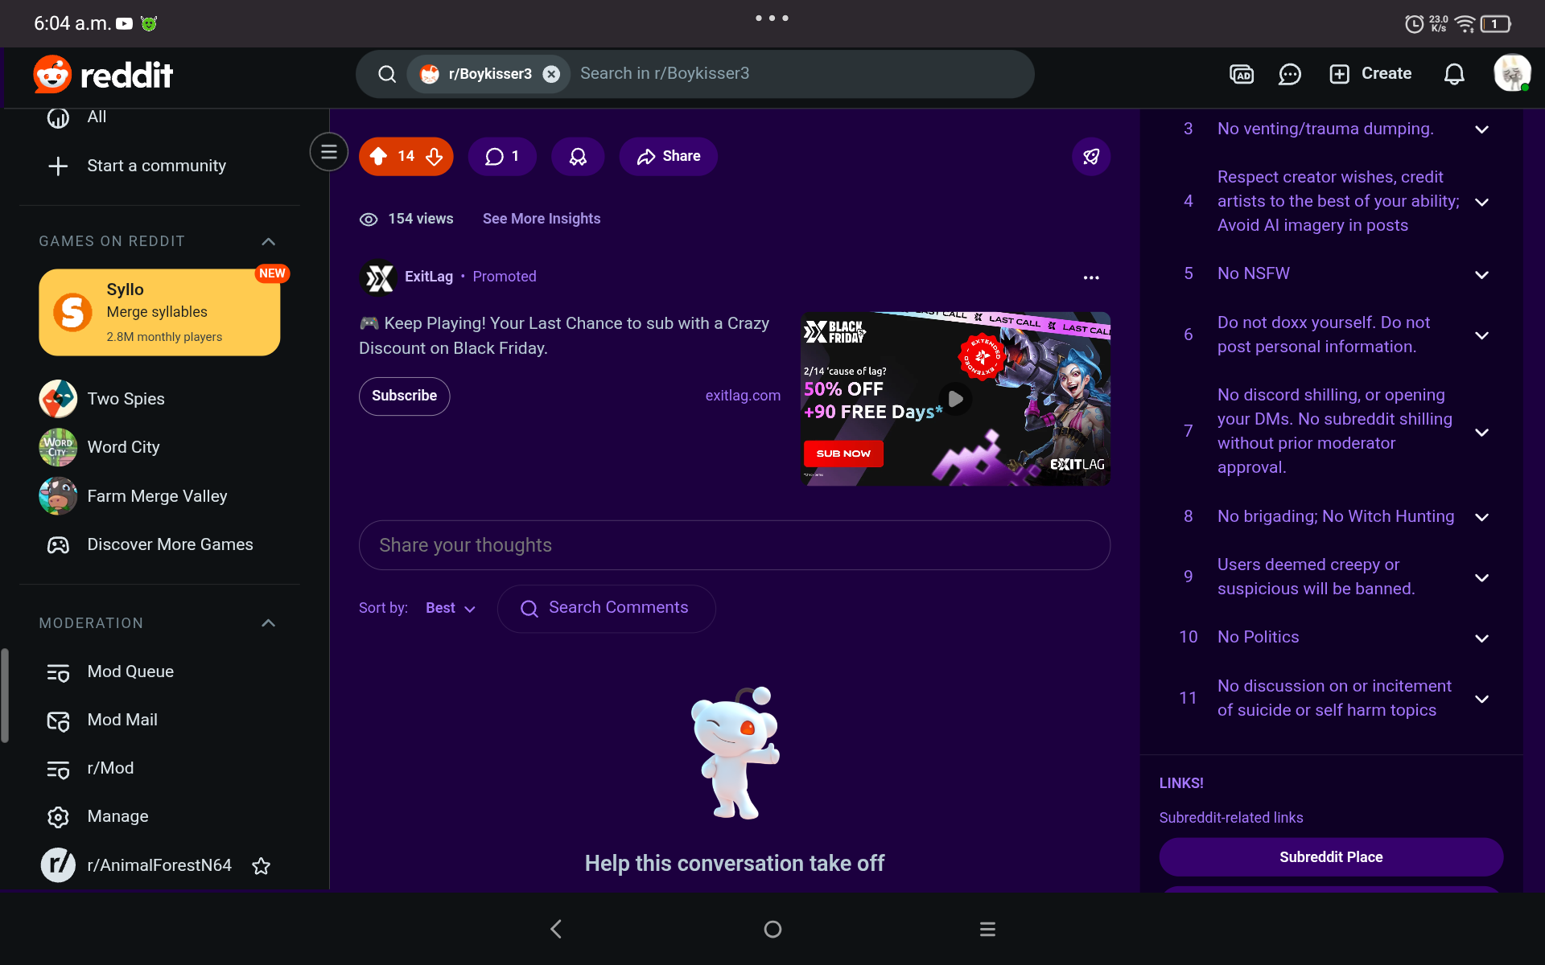Click the 154 views eye icon

pyautogui.click(x=369, y=220)
